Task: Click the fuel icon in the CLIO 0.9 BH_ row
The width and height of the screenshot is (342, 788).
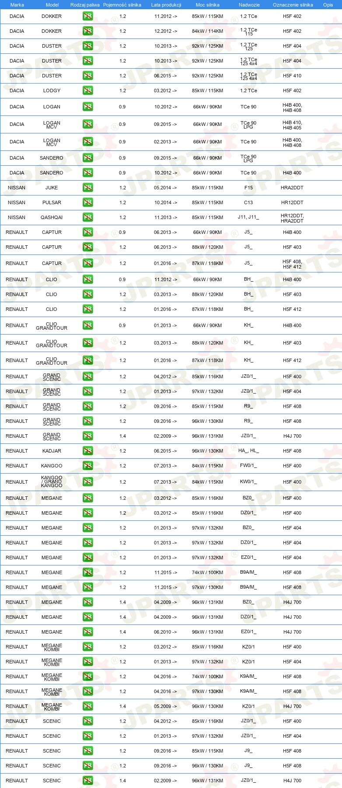Action: click(87, 279)
